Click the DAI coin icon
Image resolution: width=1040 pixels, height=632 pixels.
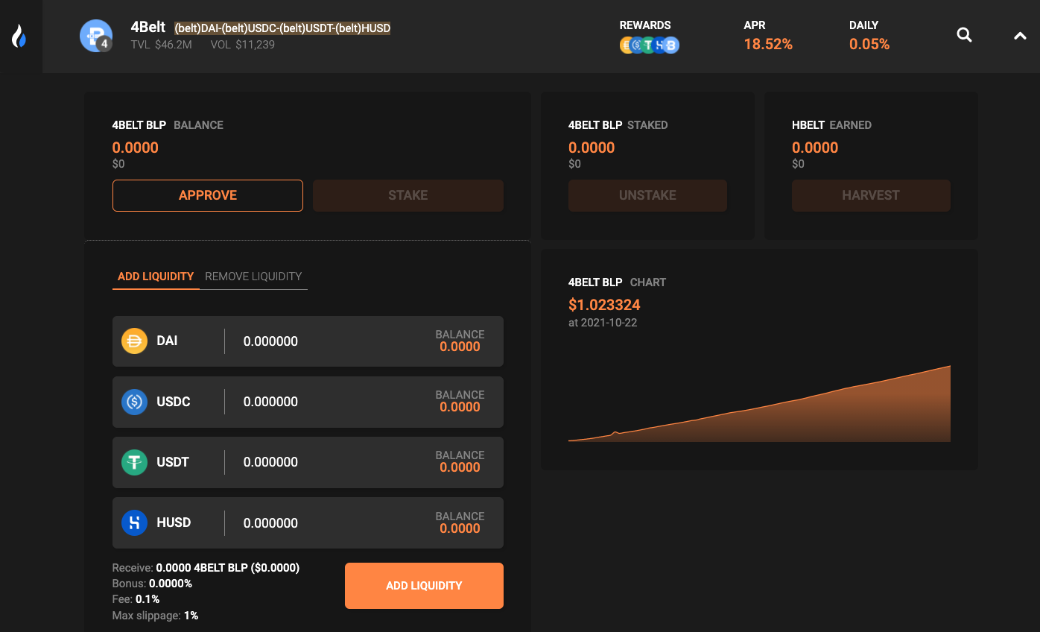(x=134, y=341)
